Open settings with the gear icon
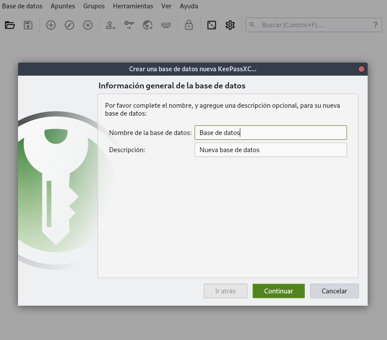 (230, 25)
